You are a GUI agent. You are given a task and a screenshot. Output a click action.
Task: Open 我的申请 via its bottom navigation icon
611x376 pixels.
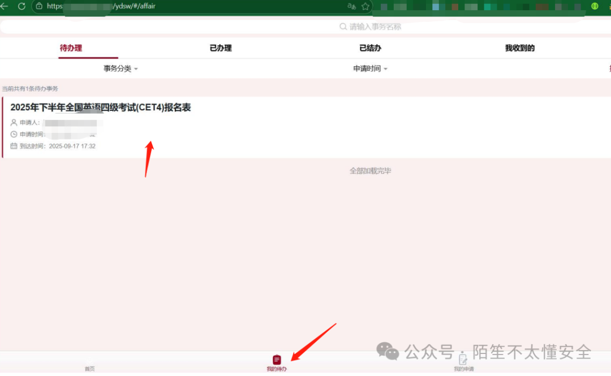coord(463,360)
